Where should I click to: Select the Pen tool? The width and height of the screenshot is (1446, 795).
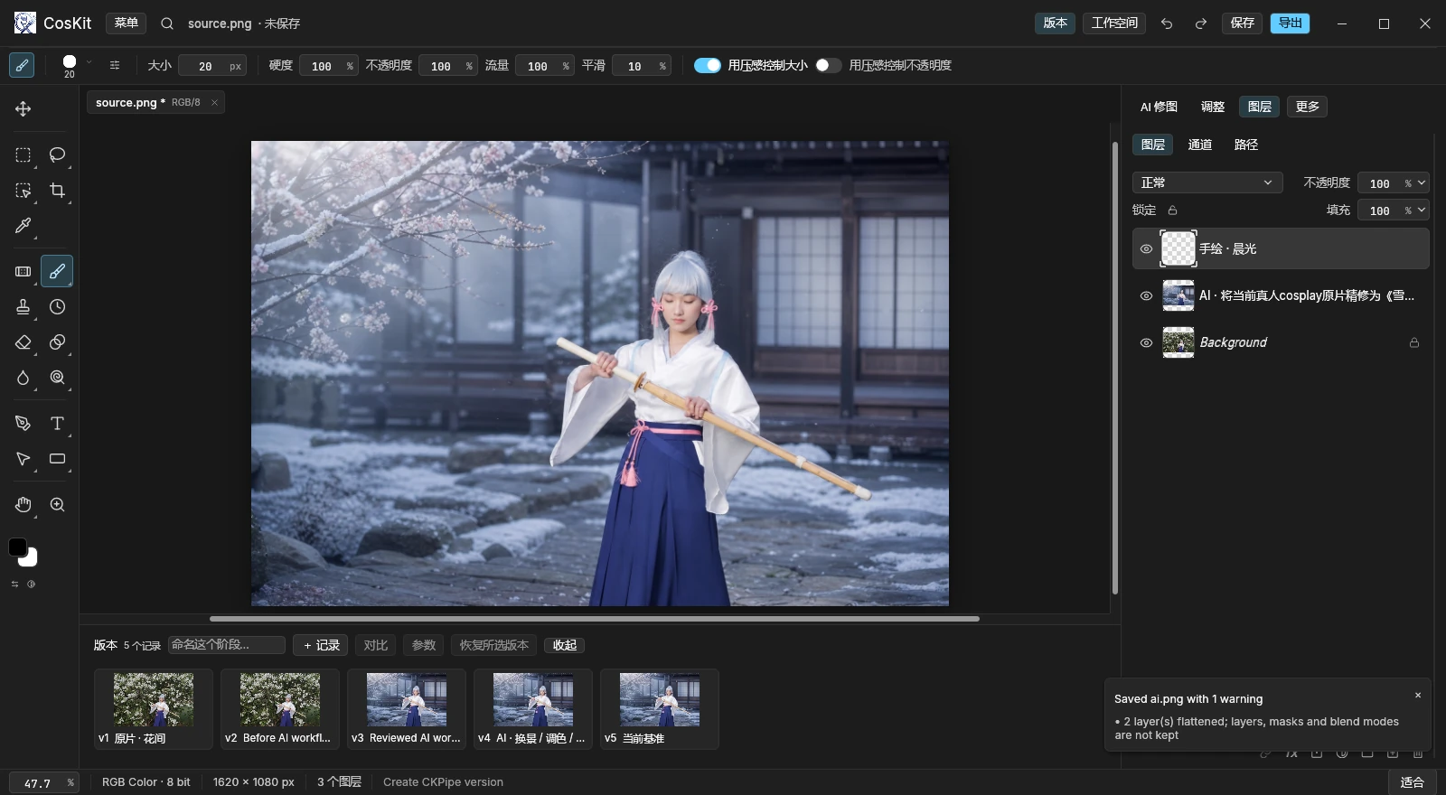point(23,424)
